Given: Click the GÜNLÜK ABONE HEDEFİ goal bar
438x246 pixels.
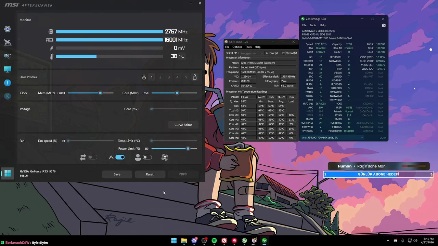Looking at the screenshot, I should [x=378, y=174].
